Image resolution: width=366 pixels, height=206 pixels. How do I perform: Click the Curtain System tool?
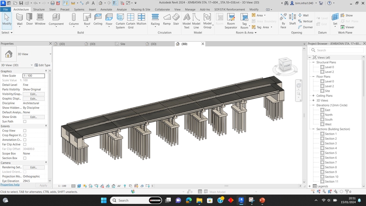[120, 21]
